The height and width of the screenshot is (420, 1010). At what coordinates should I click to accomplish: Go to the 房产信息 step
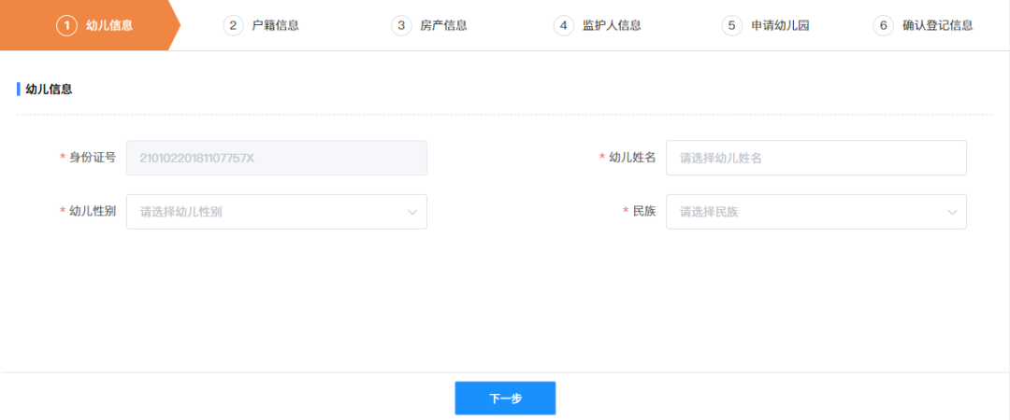point(444,25)
